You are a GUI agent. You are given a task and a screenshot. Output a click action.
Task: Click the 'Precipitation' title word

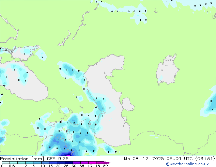[14, 159]
